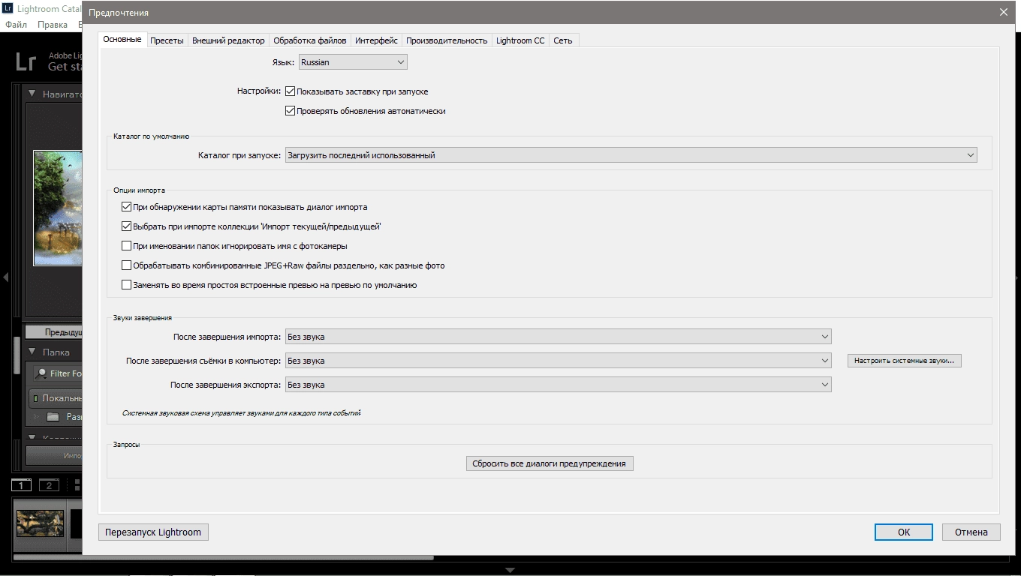The image size is (1021, 576).
Task: Click navigator preview image in Lightroom
Action: [58, 208]
